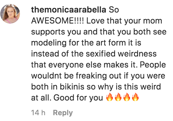Image resolution: width=173 pixels, height=121 pixels.
Task: Click the word So after username
Action: [x=114, y=10]
